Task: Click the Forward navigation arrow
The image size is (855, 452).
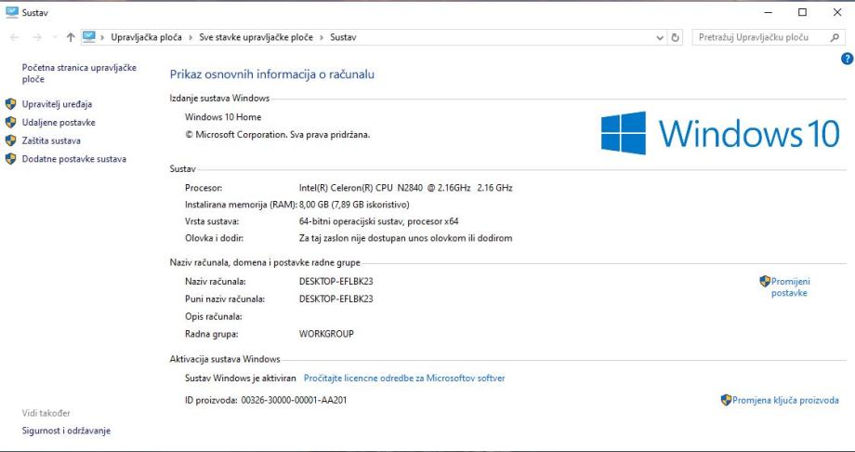Action: [37, 37]
